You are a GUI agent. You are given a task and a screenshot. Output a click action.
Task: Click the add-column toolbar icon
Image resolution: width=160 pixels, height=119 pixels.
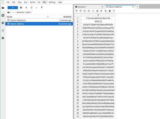pos(85,11)
